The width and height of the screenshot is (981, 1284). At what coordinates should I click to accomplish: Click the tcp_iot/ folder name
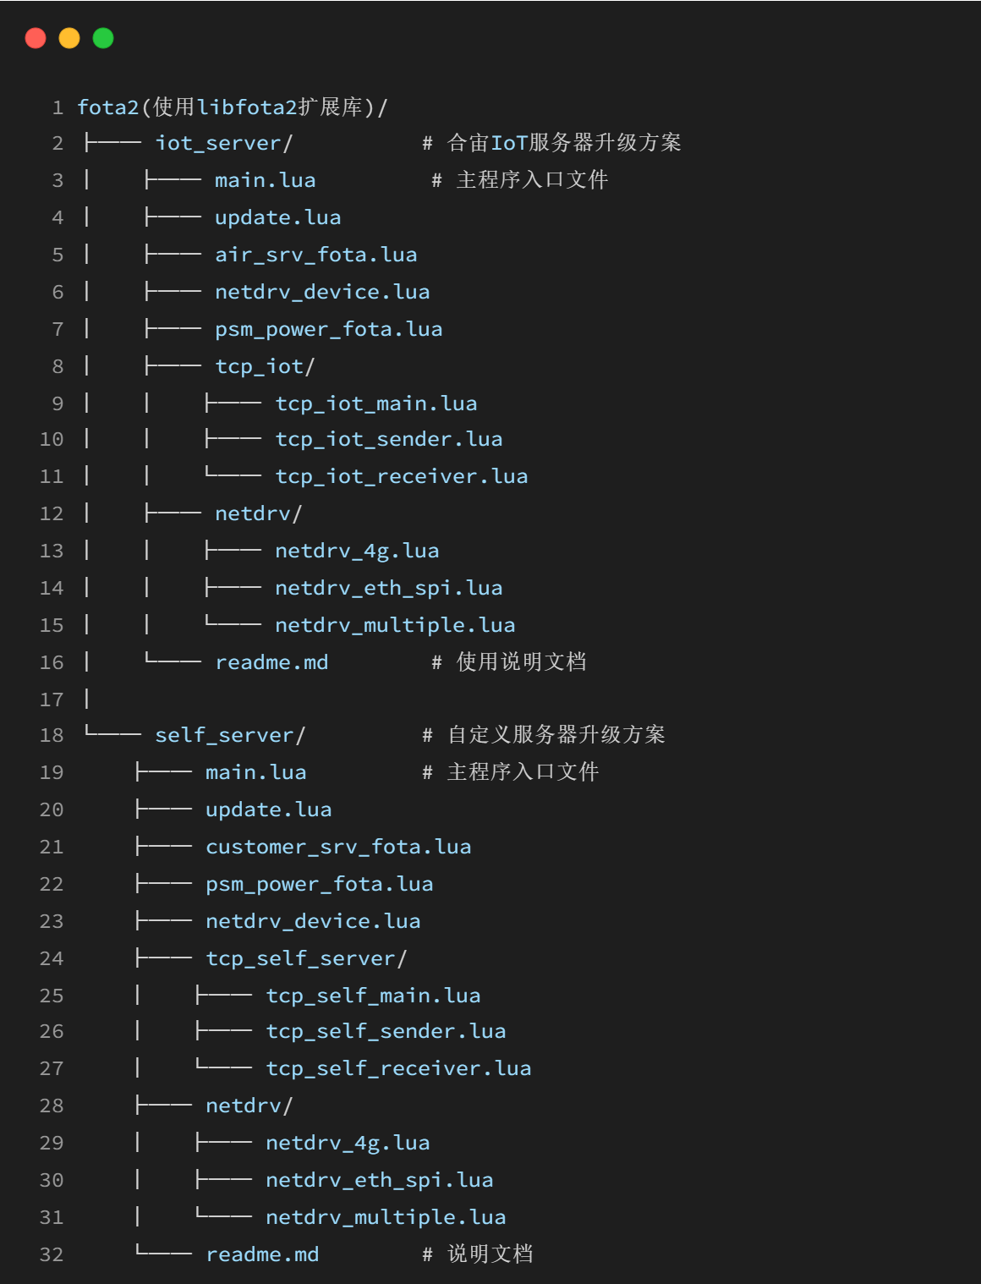pyautogui.click(x=265, y=366)
